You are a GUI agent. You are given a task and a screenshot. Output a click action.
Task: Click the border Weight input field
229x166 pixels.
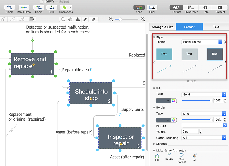[190, 131]
